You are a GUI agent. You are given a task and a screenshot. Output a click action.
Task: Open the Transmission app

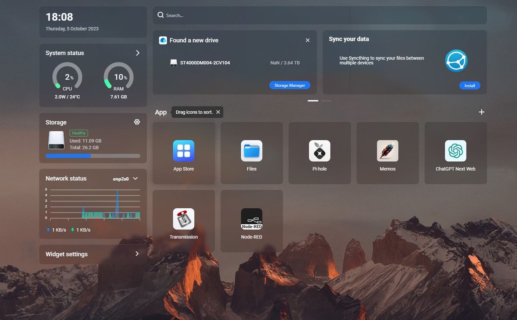click(184, 220)
